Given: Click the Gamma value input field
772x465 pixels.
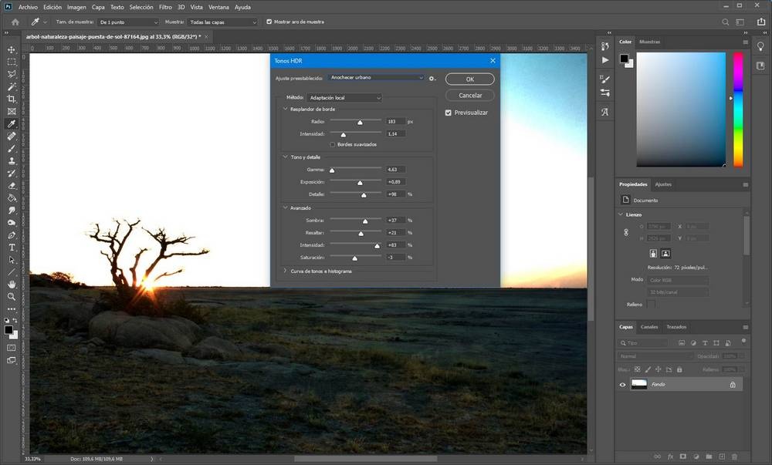Looking at the screenshot, I should [x=396, y=170].
